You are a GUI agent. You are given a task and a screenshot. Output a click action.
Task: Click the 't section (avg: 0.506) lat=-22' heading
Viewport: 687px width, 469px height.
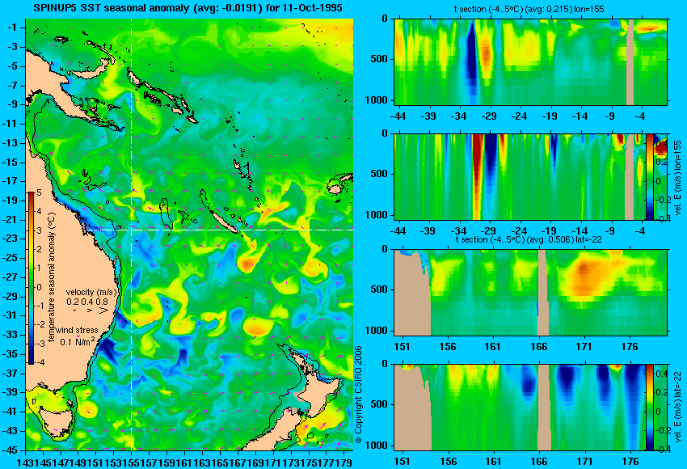[x=529, y=240]
